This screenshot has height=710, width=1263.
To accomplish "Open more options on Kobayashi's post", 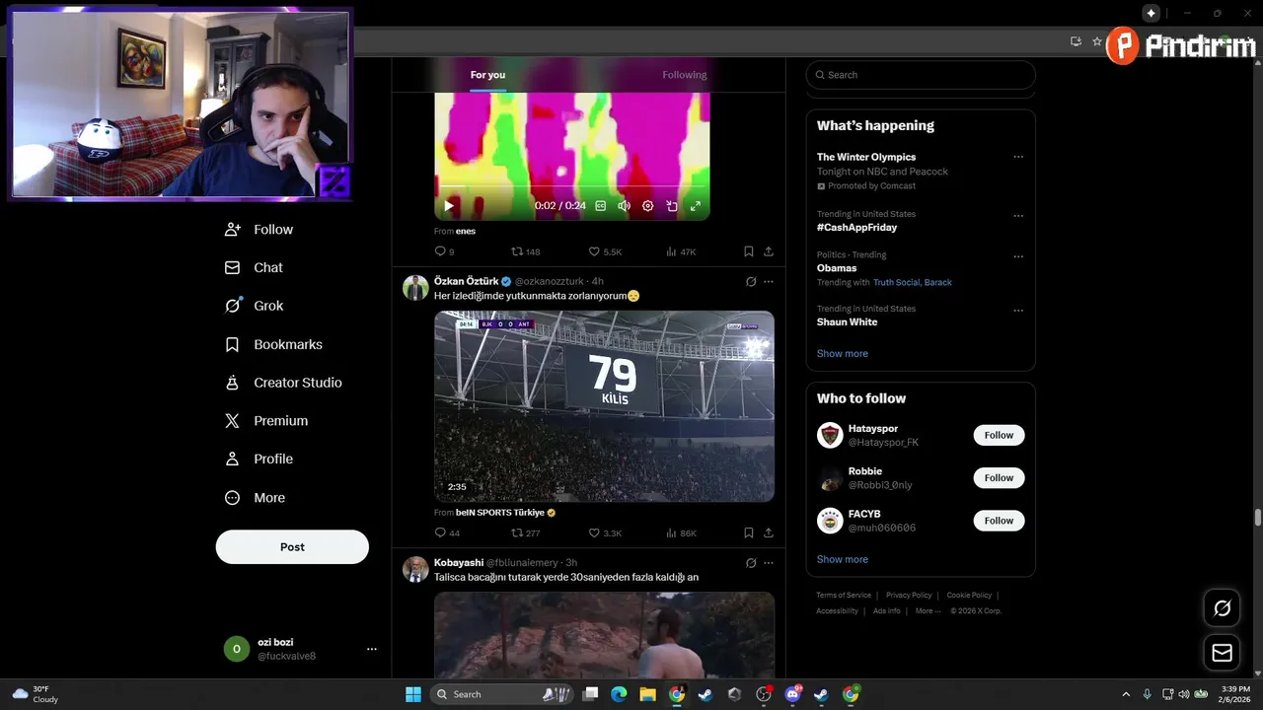I will (x=769, y=563).
